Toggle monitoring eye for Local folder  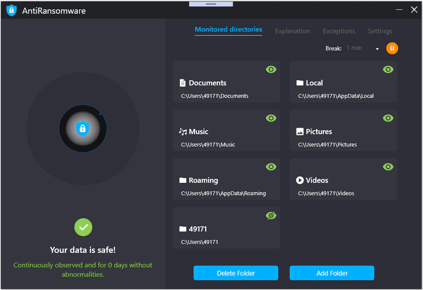[x=388, y=70]
